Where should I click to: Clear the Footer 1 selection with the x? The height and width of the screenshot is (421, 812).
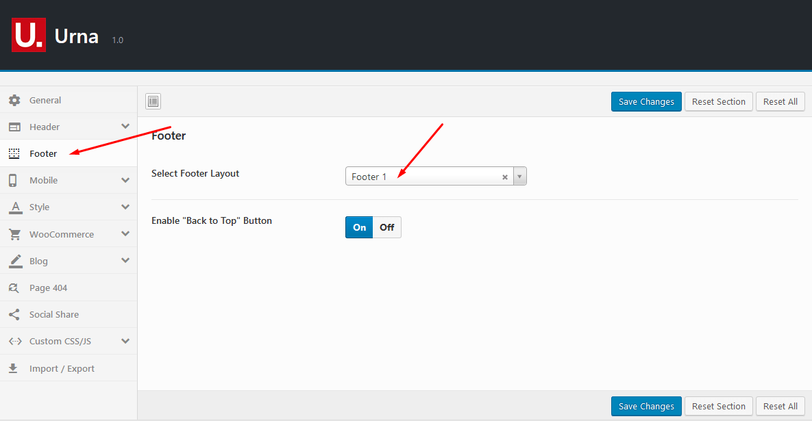(505, 177)
